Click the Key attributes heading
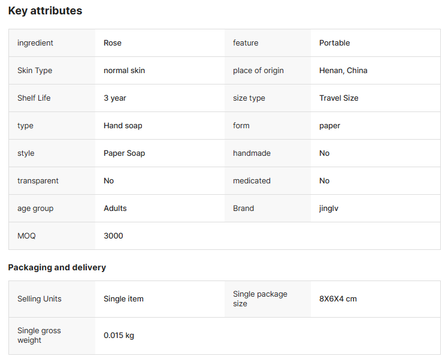Viewport: 448px width, 359px height. click(x=45, y=11)
